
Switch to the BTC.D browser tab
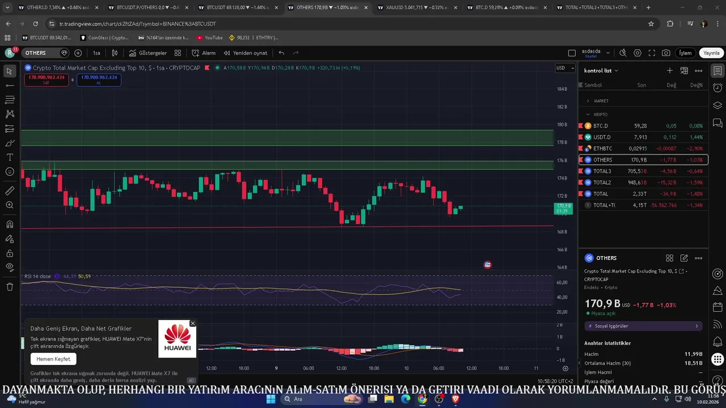[506, 7]
